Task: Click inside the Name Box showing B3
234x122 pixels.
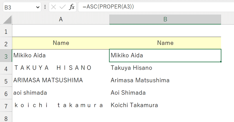Action: (x=19, y=7)
